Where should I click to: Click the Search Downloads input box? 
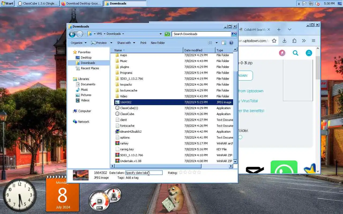(x=202, y=34)
